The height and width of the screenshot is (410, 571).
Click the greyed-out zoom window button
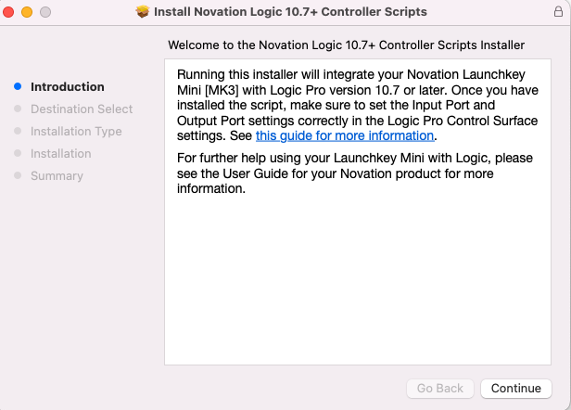pyautogui.click(x=45, y=12)
